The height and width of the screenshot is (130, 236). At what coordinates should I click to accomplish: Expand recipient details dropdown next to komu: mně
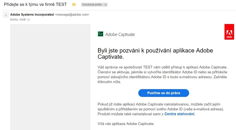(x=28, y=20)
